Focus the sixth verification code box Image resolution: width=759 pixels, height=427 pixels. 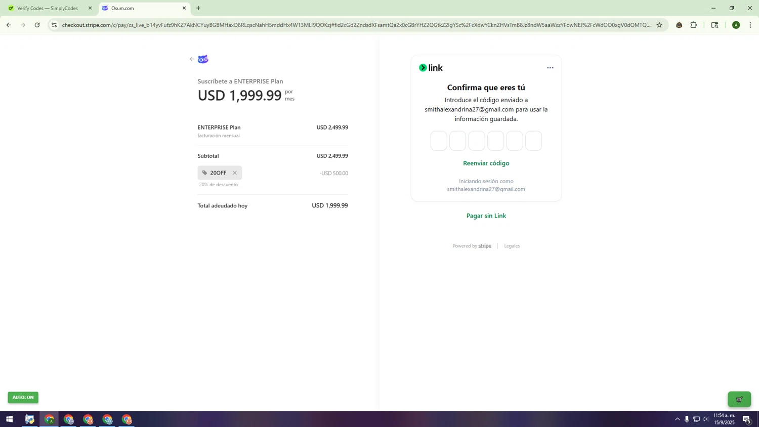533,141
